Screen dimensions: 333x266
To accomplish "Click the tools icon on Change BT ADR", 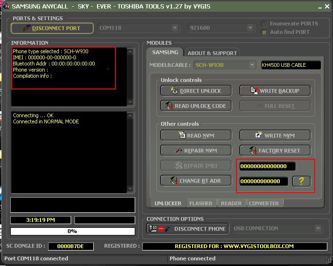I will pyautogui.click(x=174, y=180).
